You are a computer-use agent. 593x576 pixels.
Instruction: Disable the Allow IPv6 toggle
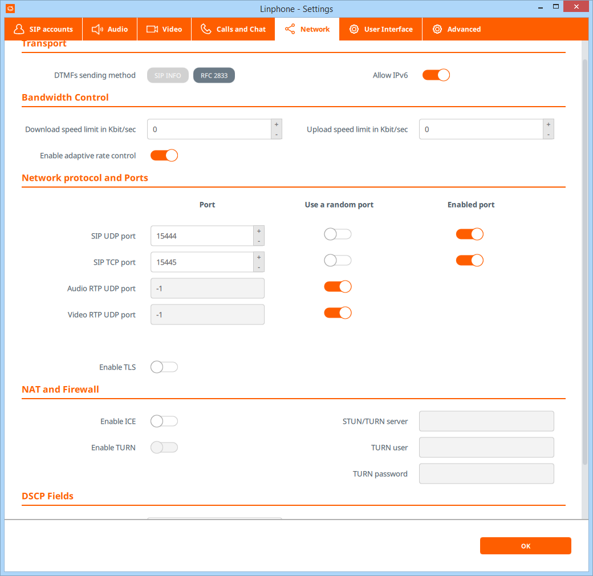(436, 75)
